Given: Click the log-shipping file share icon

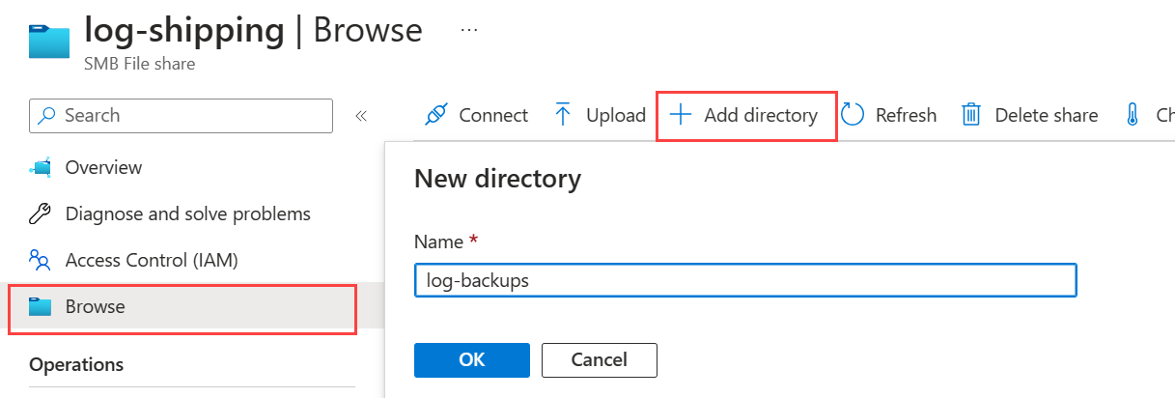Looking at the screenshot, I should point(49,40).
